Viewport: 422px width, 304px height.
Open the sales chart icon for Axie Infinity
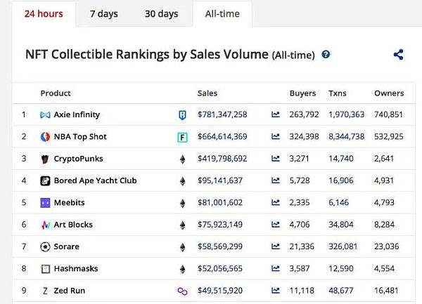click(x=275, y=114)
